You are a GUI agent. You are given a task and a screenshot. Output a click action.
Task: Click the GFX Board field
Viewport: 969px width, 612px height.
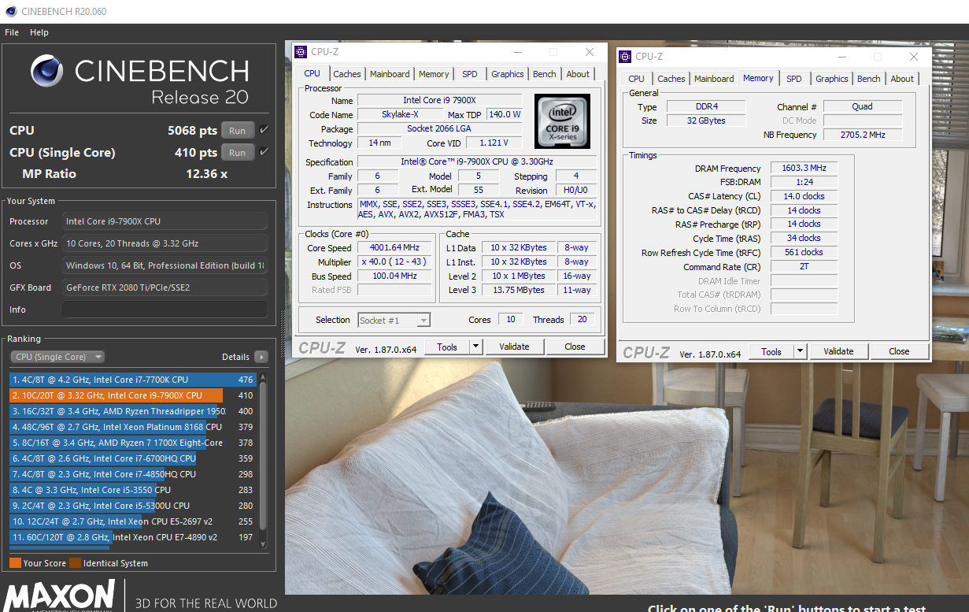165,287
